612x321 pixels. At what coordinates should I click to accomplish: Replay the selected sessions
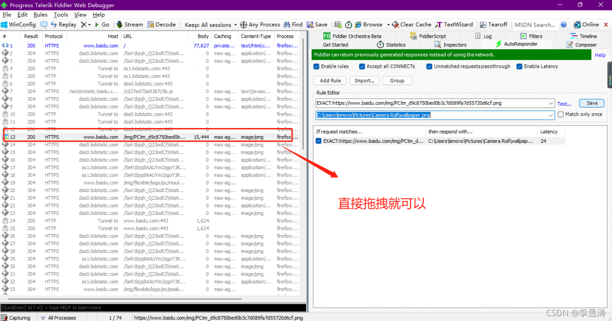63,24
